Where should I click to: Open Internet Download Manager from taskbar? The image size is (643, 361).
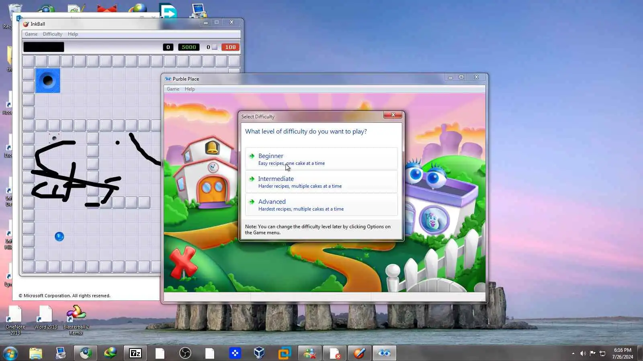click(111, 353)
